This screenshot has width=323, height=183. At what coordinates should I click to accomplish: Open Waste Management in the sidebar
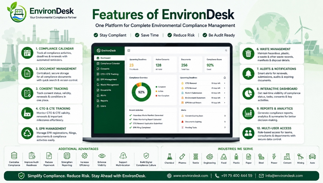(x=109, y=85)
